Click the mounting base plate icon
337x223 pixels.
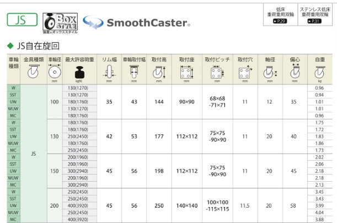click(186, 72)
